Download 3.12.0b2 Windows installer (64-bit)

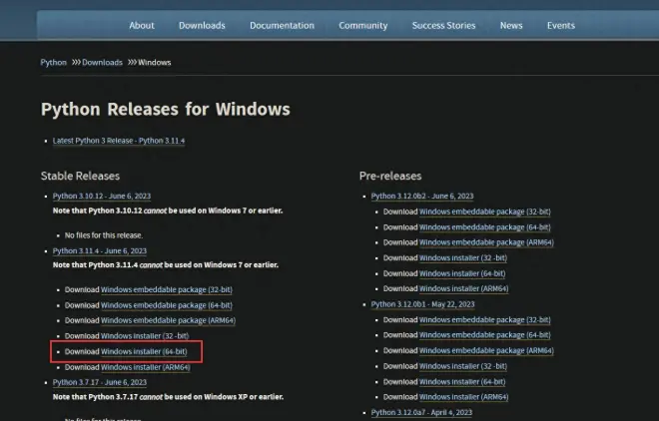coord(462,273)
